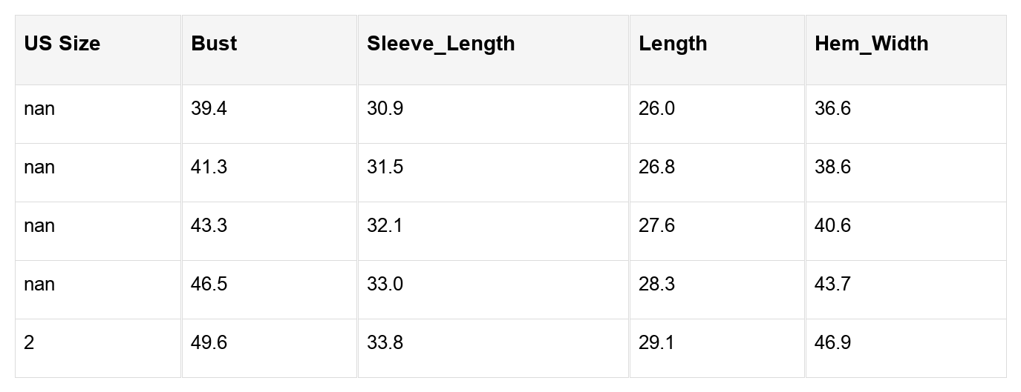1021x392 pixels.
Task: Click the Length column header
Action: pyautogui.click(x=673, y=44)
